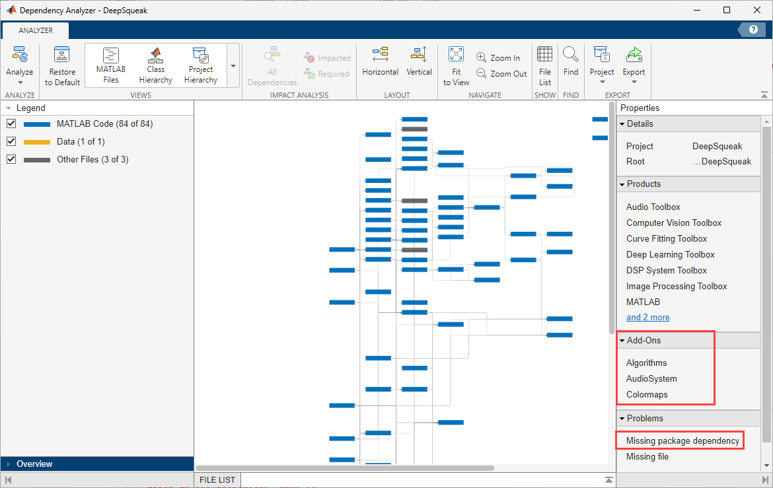The image size is (773, 488).
Task: Click Fit to View
Action: pyautogui.click(x=456, y=63)
